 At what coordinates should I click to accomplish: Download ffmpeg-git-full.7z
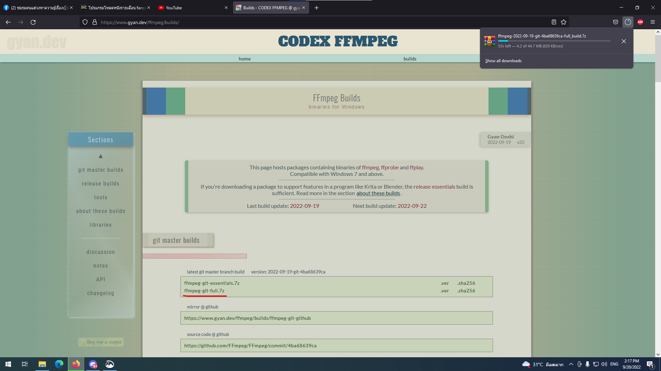[x=204, y=291]
